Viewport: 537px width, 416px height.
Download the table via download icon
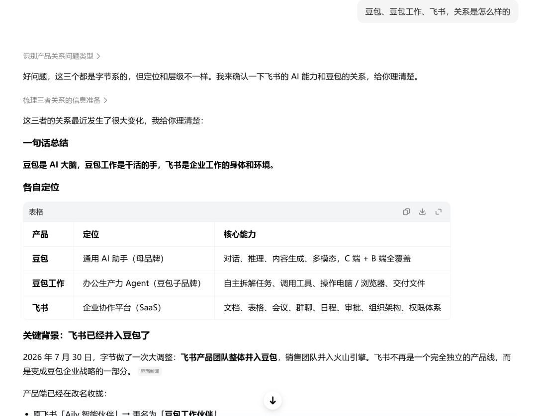pyautogui.click(x=422, y=212)
